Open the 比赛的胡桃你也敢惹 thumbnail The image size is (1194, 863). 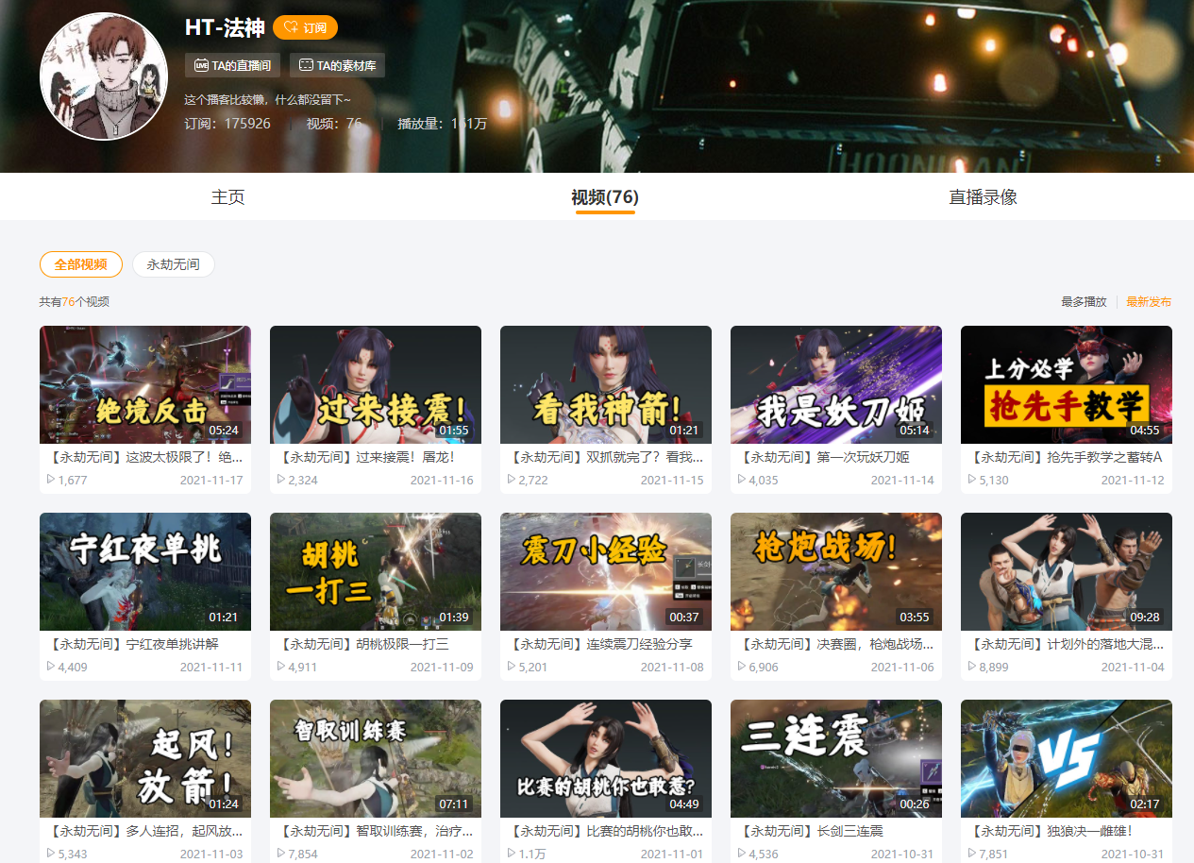point(606,758)
